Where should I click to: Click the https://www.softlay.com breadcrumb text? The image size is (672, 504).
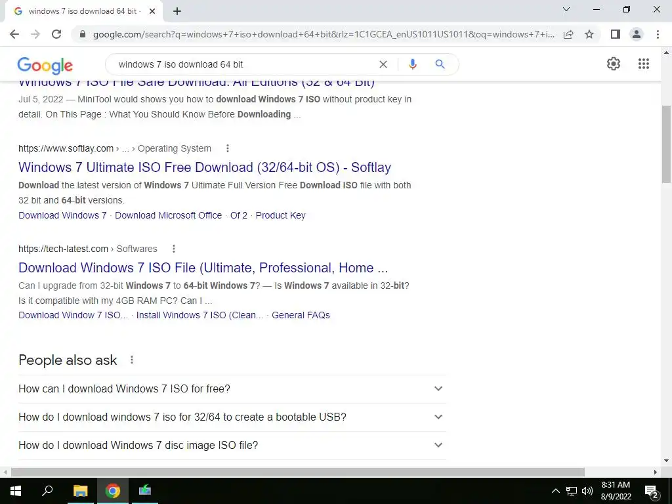(x=66, y=148)
